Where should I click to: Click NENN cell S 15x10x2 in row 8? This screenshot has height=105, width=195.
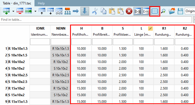[x=61, y=95]
